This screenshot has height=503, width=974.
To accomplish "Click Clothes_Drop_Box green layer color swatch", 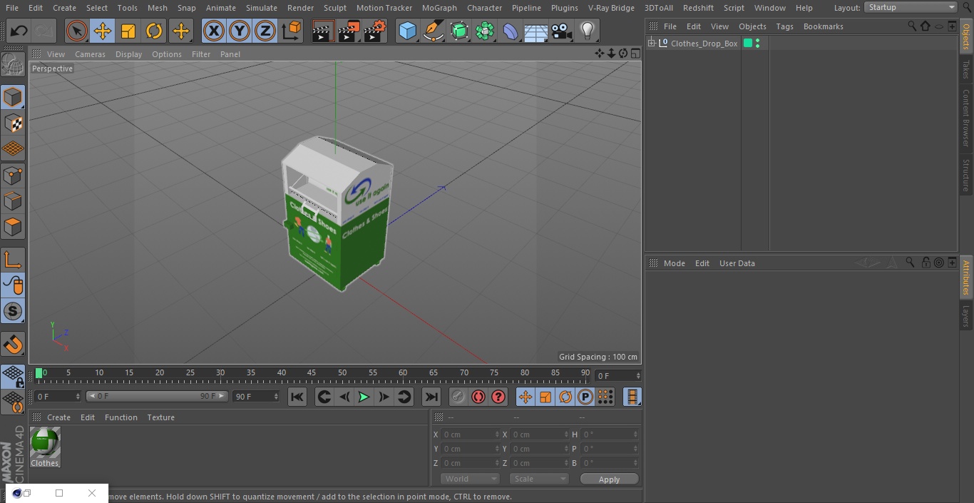I will point(748,44).
